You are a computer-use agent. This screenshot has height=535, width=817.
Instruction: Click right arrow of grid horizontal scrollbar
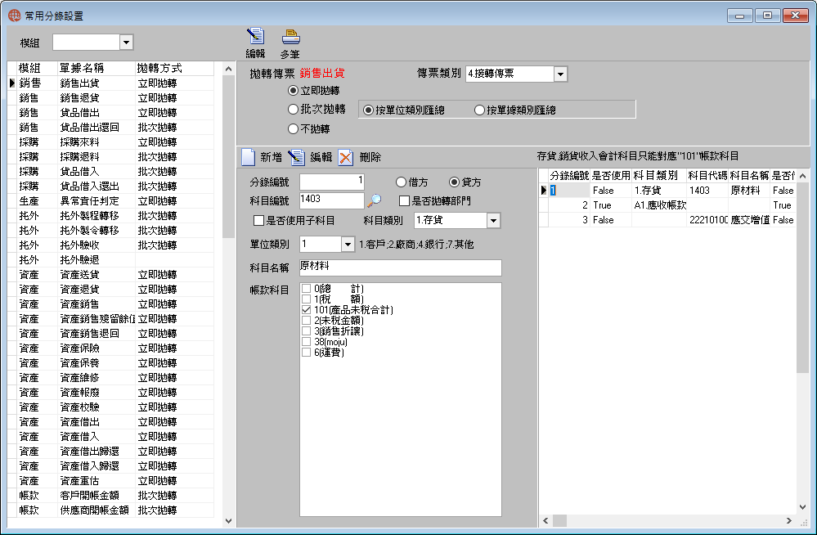[x=789, y=520]
